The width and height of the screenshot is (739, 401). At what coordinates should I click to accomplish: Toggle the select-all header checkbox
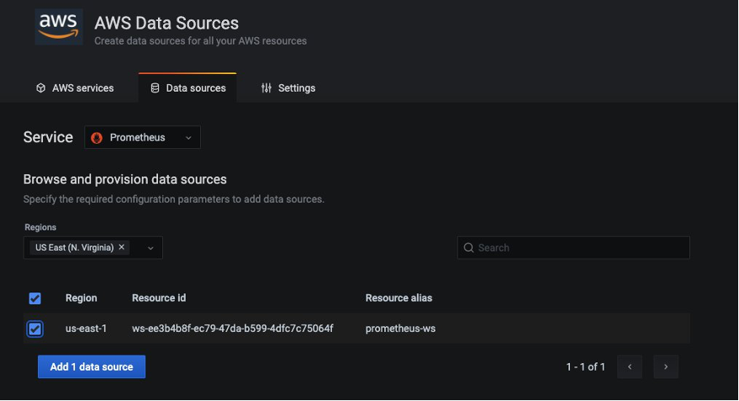tap(35, 298)
